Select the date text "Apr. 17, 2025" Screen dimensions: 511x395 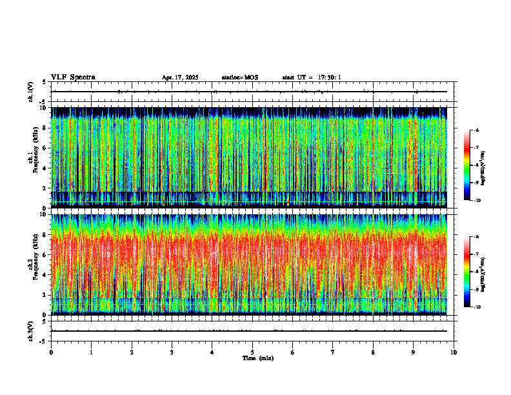[x=180, y=77]
